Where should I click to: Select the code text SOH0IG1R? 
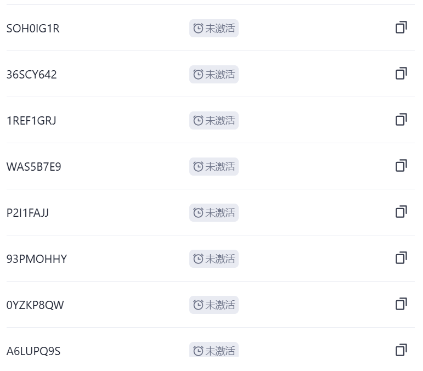pos(33,29)
